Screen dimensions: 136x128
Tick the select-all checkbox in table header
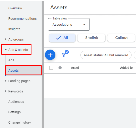51,68
